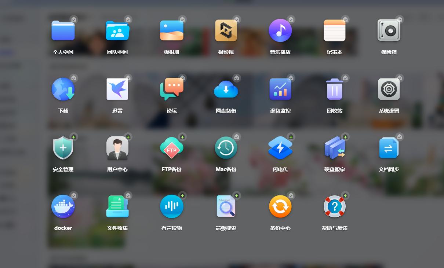Image resolution: width=444 pixels, height=268 pixels.
Task: Click the plus badge on 硬盘搬家
Action: (x=345, y=137)
